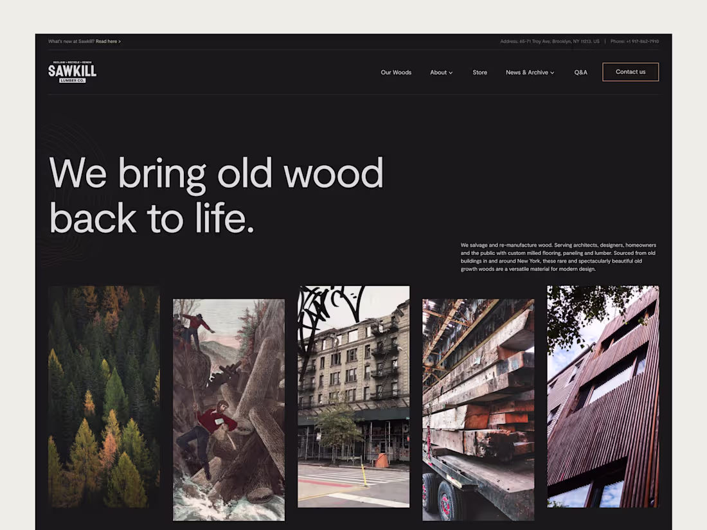
Task: Expand the News & Archive menu
Action: point(530,72)
